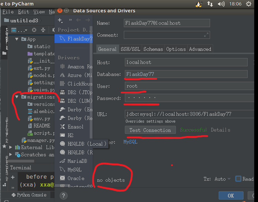Switch to the General tab
The height and width of the screenshot is (202, 258).
[107, 49]
